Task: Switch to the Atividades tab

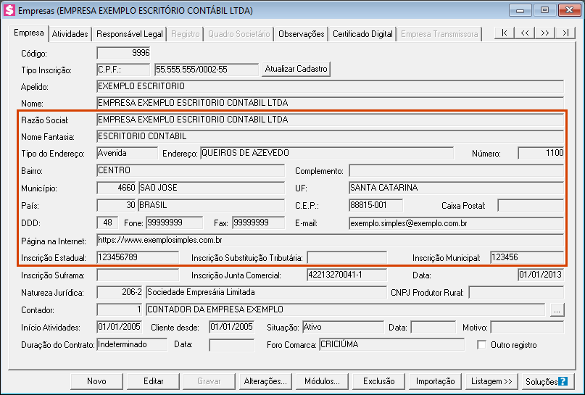Action: [70, 34]
